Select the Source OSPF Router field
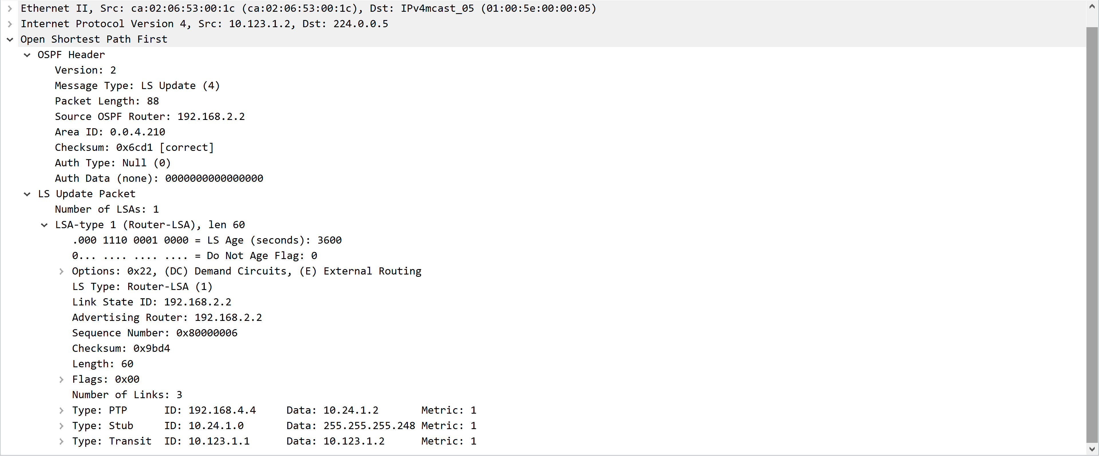 click(149, 117)
